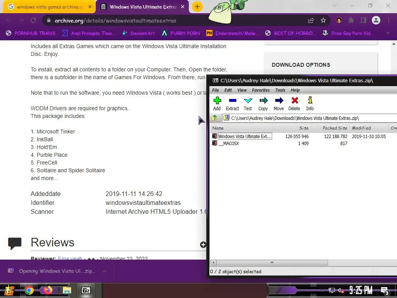Reload the archive.org page
This screenshot has height=298, width=397.
33,21
